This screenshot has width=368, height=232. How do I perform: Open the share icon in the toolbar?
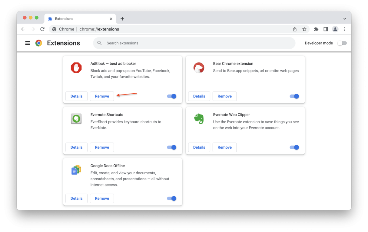[295, 29]
